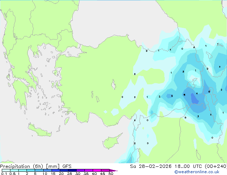
Task: Click the '40' legend scale label
Action: point(94,174)
